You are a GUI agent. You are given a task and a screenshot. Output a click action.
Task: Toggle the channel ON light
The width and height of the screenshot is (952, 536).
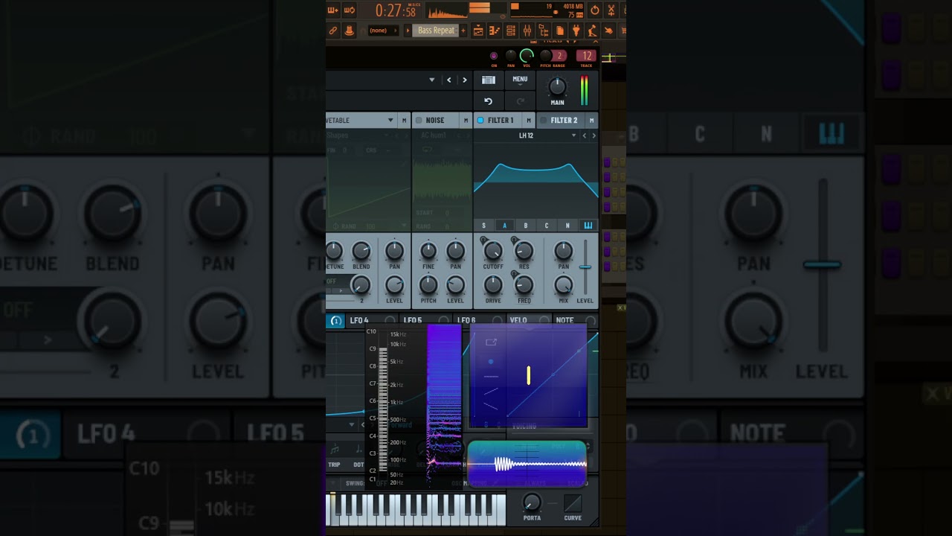coord(494,56)
